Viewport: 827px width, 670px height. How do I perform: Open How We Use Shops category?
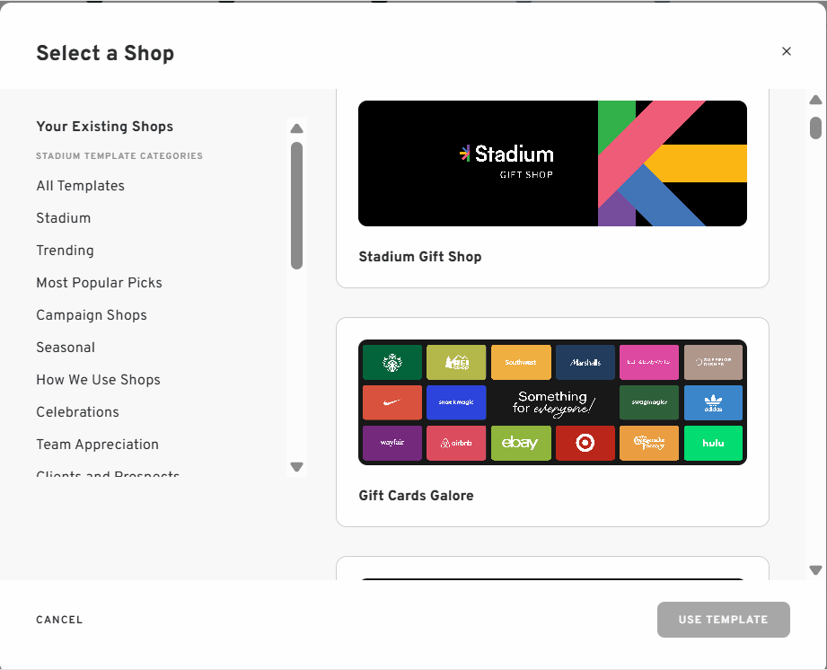click(98, 379)
